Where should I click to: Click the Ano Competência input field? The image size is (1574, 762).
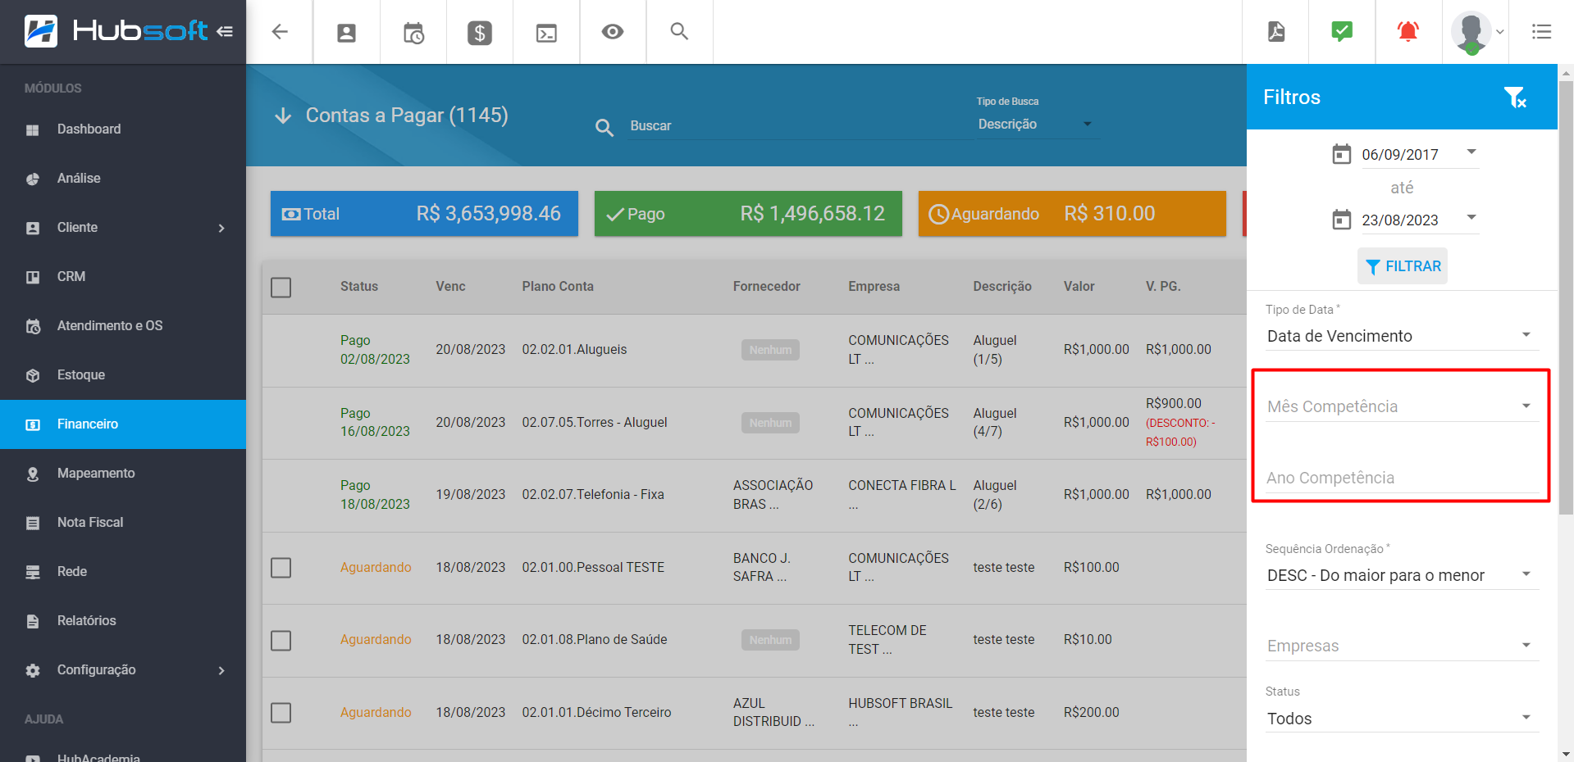point(1401,478)
